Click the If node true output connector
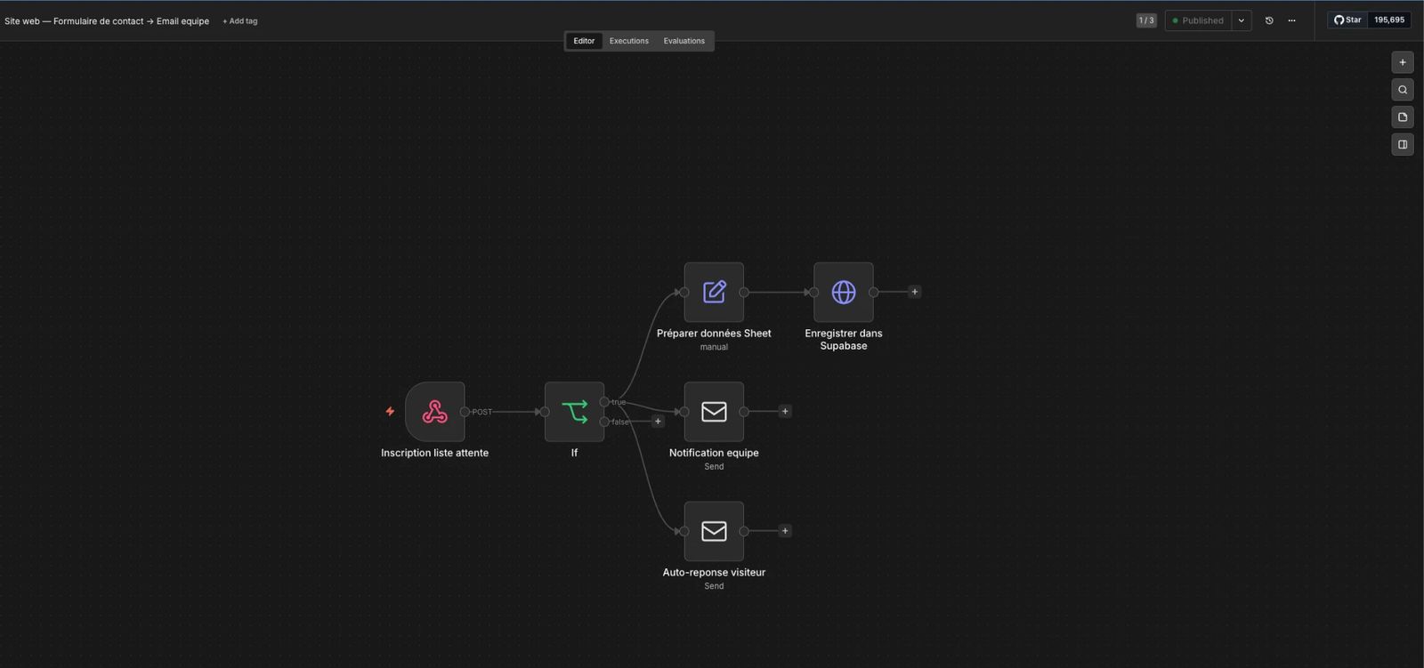 pos(604,402)
